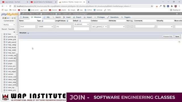
Task: Click the Name field containing Host
Action: tap(28, 27)
